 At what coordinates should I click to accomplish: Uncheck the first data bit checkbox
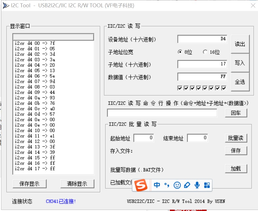point(180,88)
